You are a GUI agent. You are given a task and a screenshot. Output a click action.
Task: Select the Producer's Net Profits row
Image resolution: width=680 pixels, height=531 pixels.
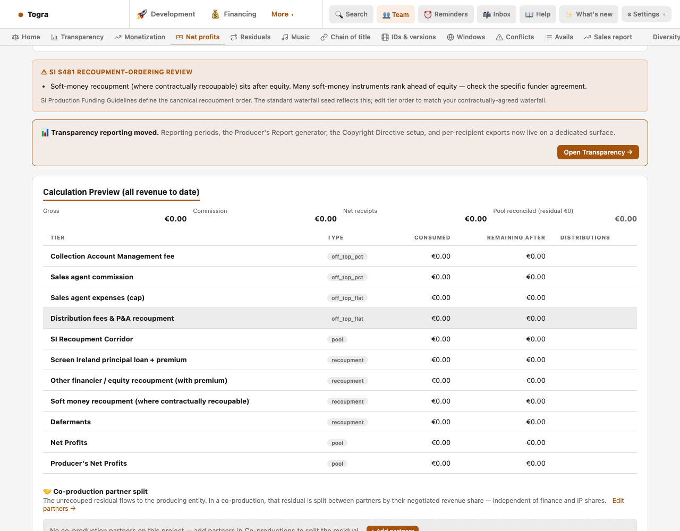340,464
